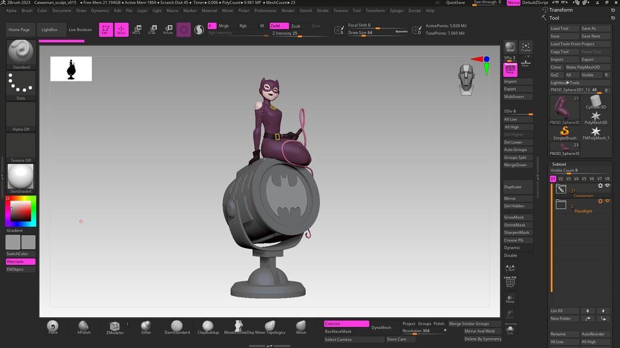This screenshot has height=348, width=620.
Task: Toggle the Line Fill PolyF icon
Action: [510, 282]
